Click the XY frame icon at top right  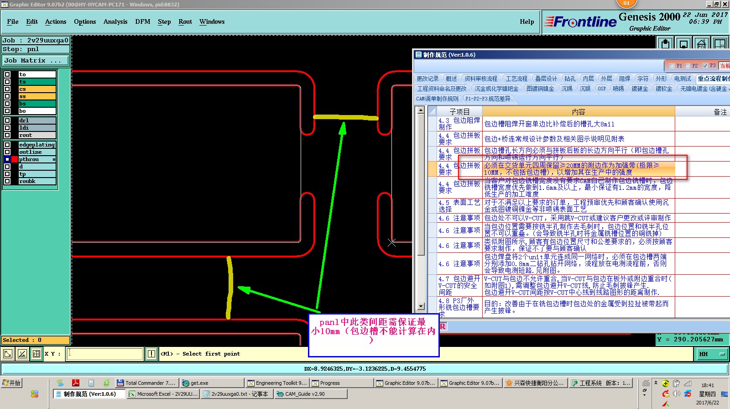tap(720, 44)
